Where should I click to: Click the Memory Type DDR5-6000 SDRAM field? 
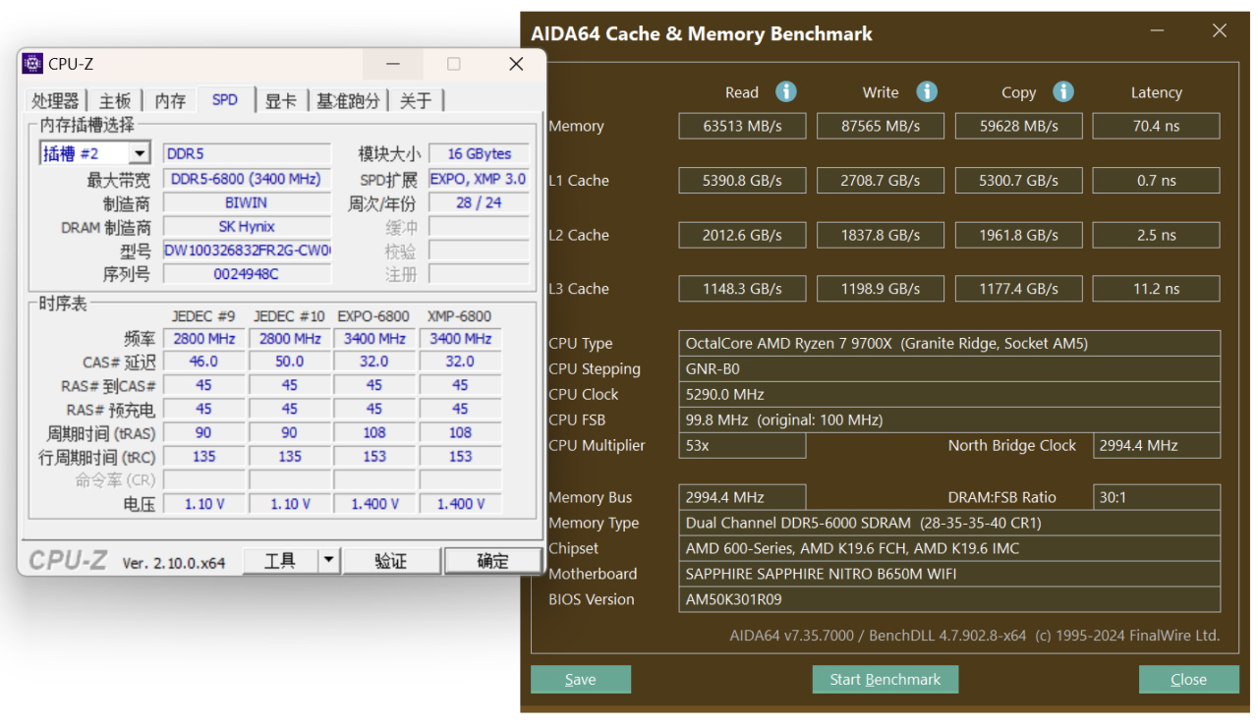[x=949, y=523]
